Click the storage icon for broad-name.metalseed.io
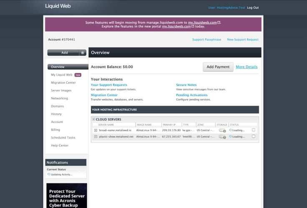 [222, 130]
